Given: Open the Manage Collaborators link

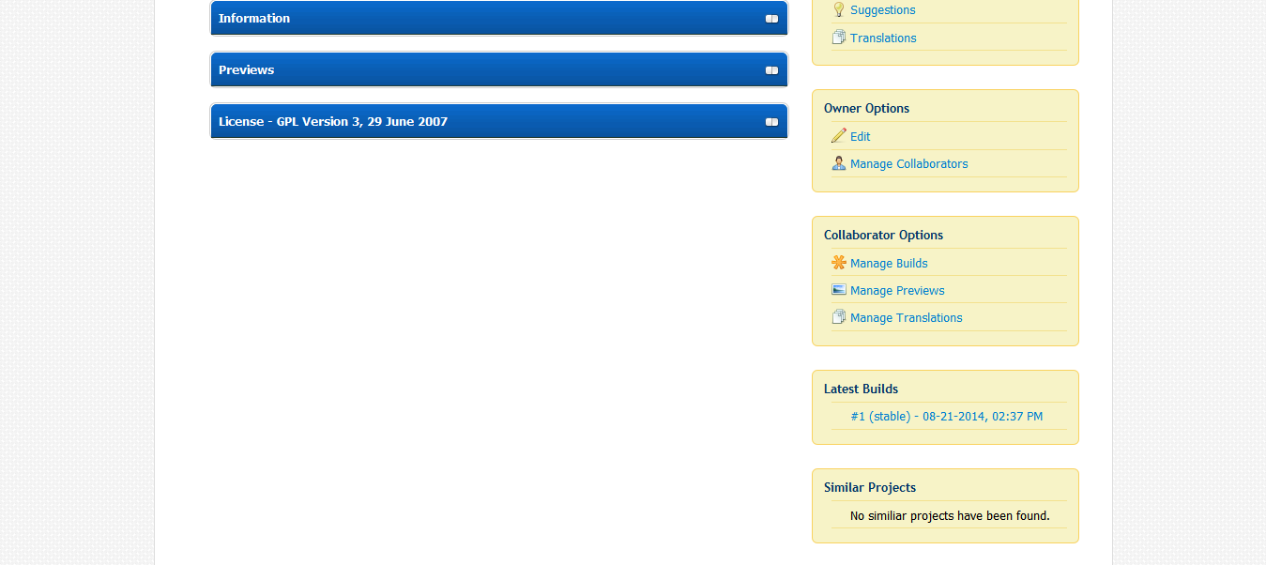Looking at the screenshot, I should [909, 164].
